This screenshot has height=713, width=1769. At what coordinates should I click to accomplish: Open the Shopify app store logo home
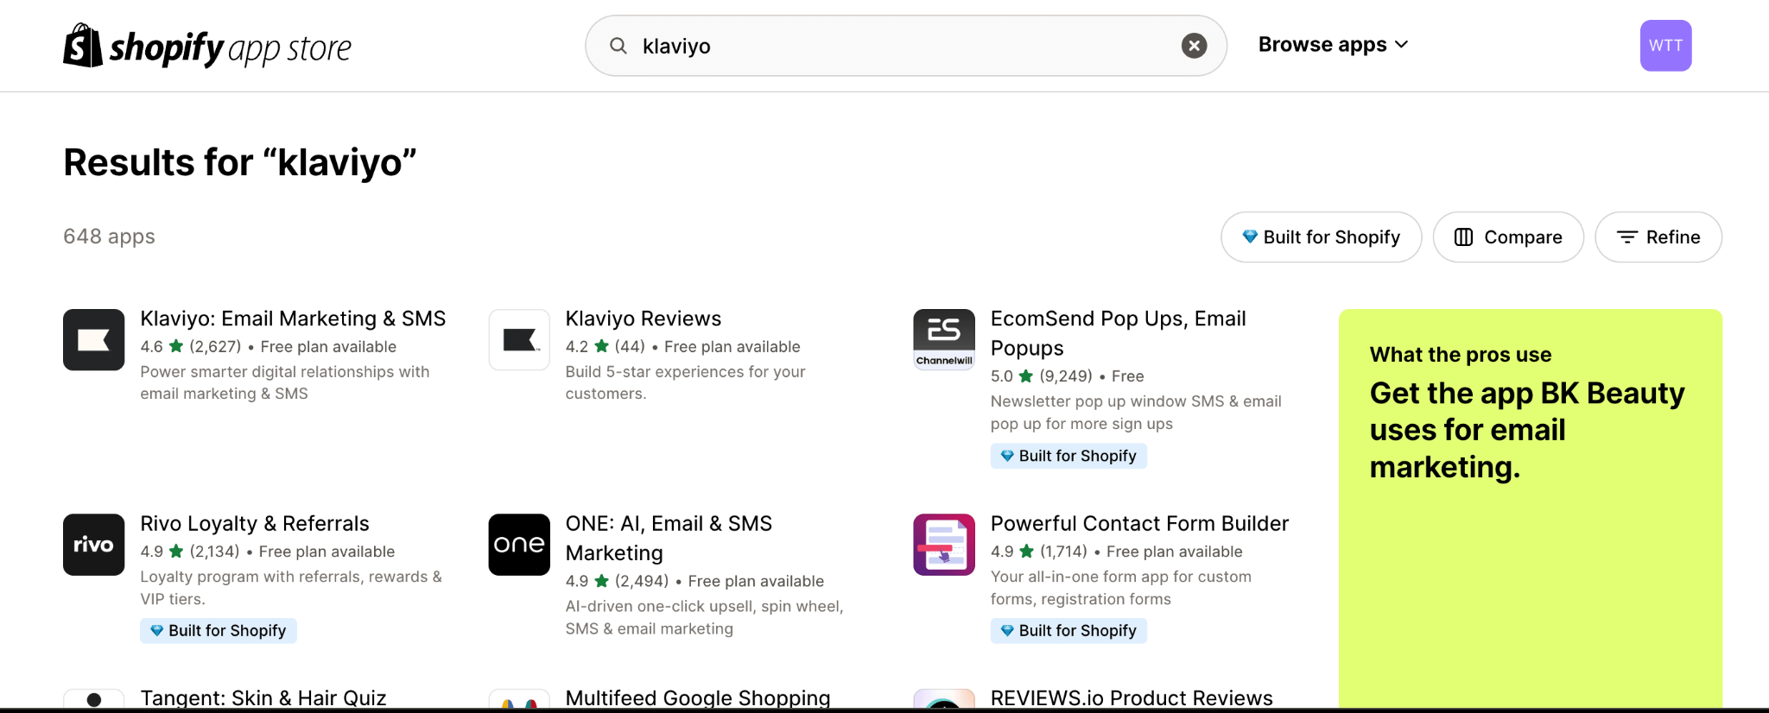(207, 46)
